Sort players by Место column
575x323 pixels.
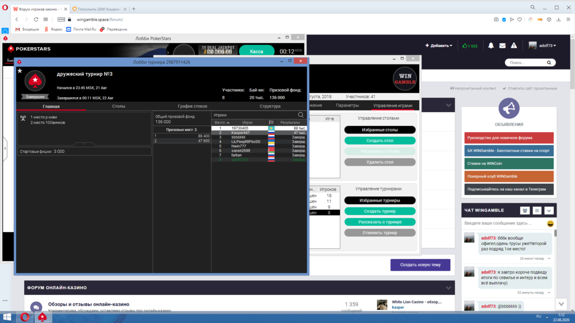click(x=222, y=122)
